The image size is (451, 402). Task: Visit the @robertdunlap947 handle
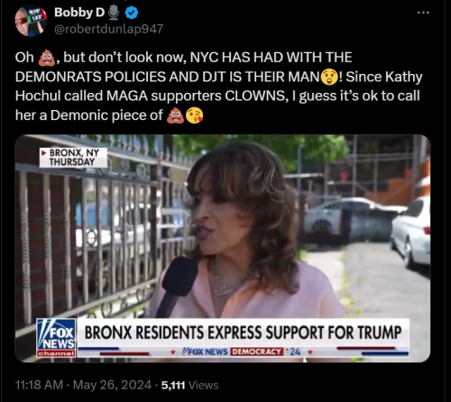point(108,29)
